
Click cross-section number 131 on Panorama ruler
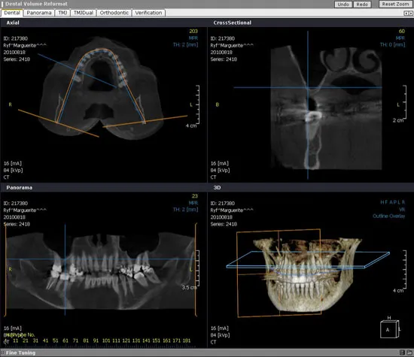[x=136, y=340]
